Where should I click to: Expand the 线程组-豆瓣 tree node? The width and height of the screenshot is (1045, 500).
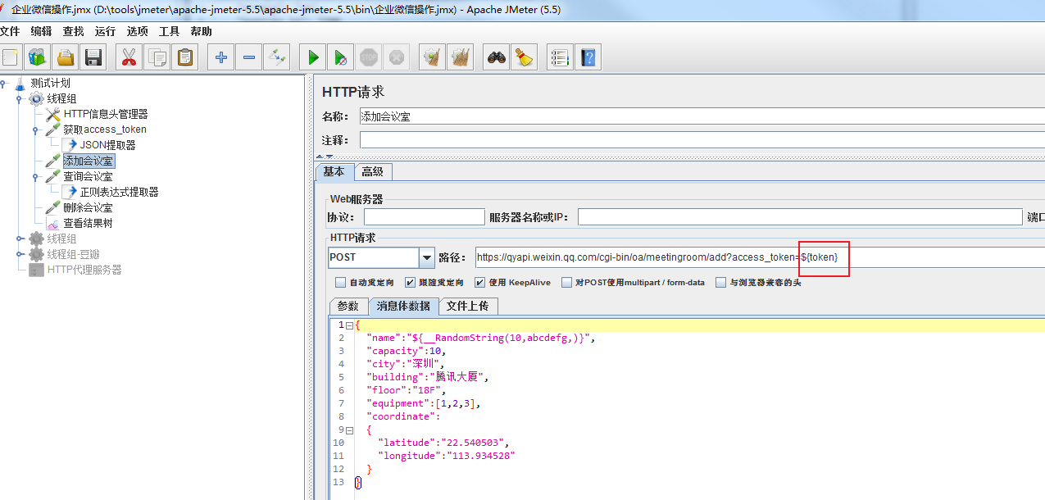click(19, 254)
